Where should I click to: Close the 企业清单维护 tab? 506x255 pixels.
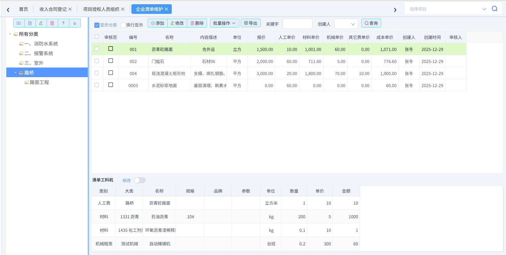[x=166, y=9]
